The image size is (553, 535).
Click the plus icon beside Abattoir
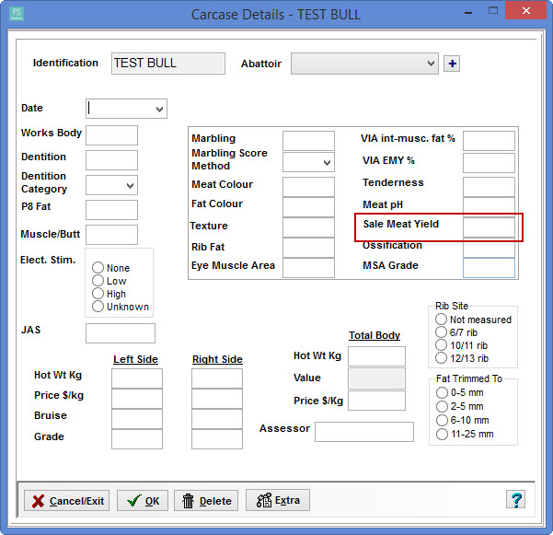(x=452, y=64)
